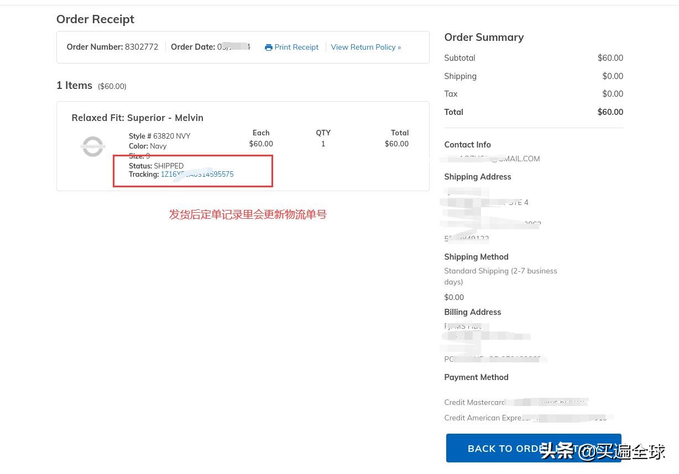Open the UPS tracking number link
Viewport: 679px width, 474px height.
pyautogui.click(x=197, y=175)
